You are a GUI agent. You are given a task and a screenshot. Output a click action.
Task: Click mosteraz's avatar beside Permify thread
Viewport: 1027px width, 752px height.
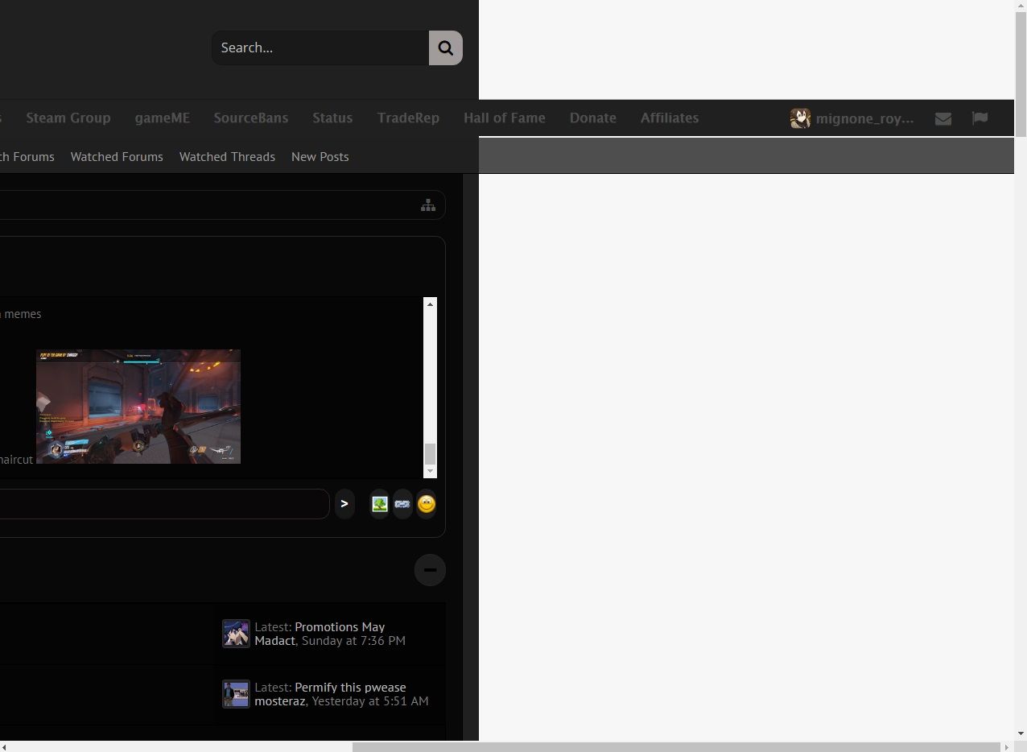pyautogui.click(x=236, y=694)
